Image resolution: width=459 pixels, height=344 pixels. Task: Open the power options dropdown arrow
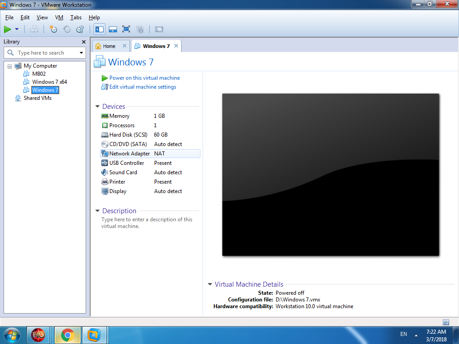pyautogui.click(x=17, y=29)
